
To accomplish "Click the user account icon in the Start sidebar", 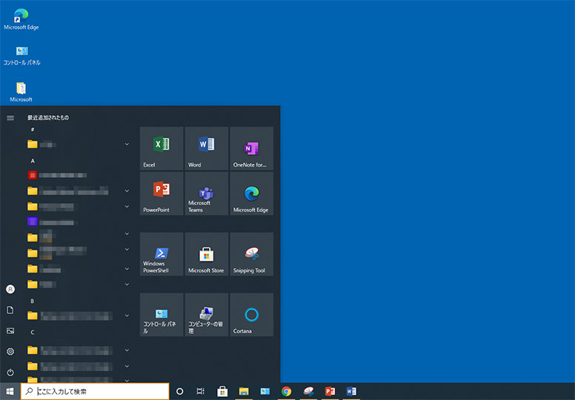I will coord(10,290).
